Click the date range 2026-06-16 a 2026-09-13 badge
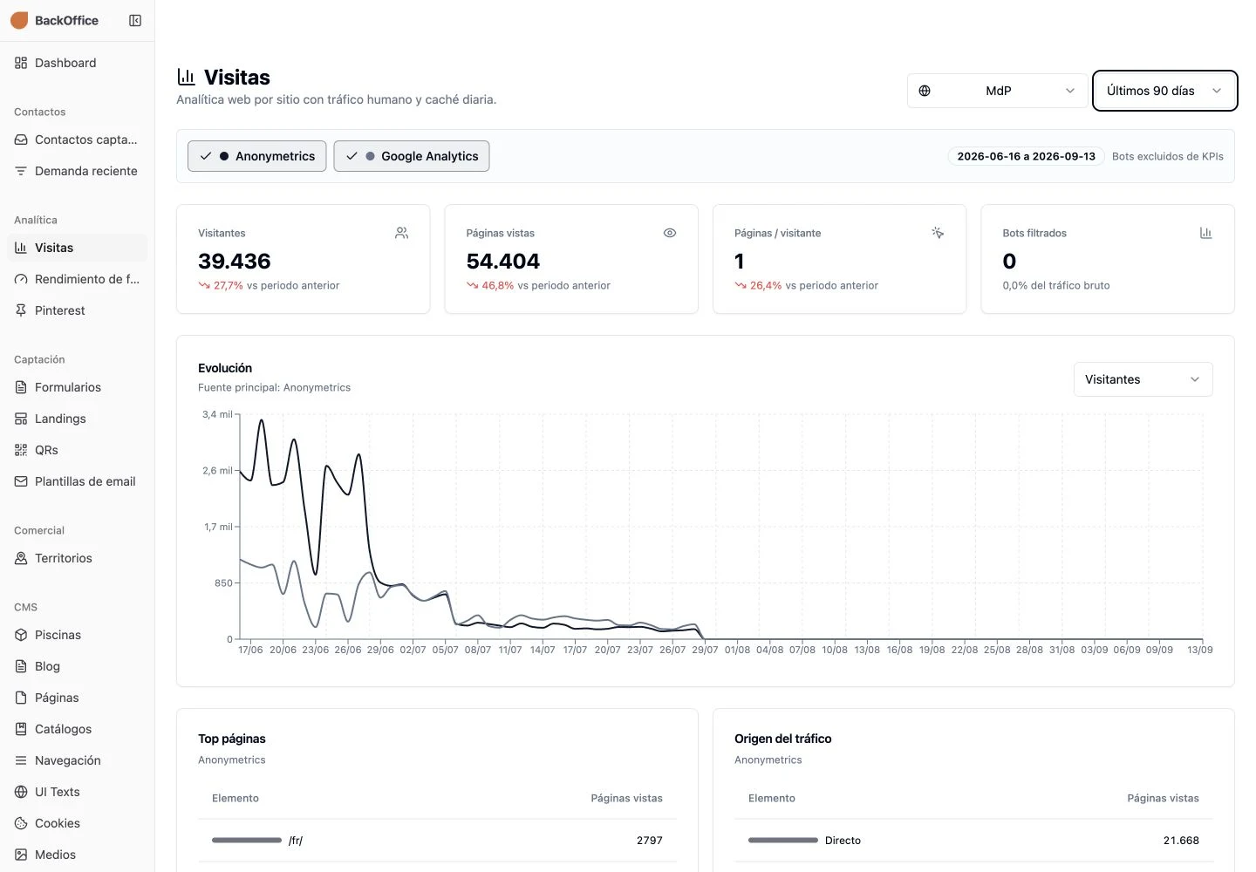Screen dimensions: 1256x872 [x=1026, y=156]
